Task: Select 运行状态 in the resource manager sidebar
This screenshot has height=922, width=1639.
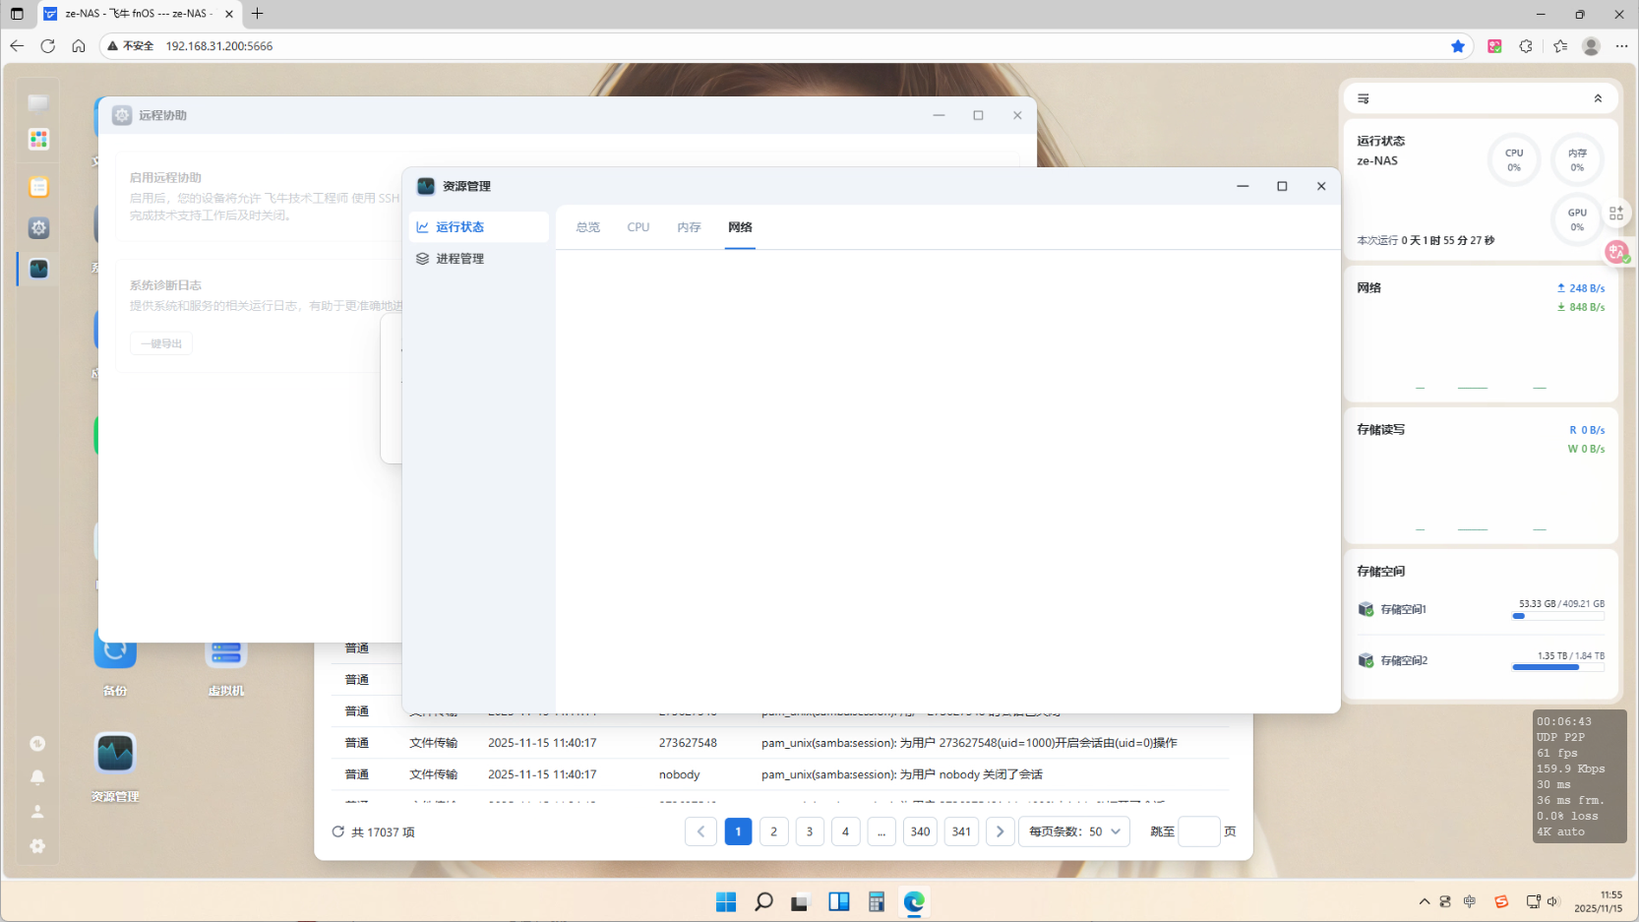Action: pyautogui.click(x=460, y=226)
